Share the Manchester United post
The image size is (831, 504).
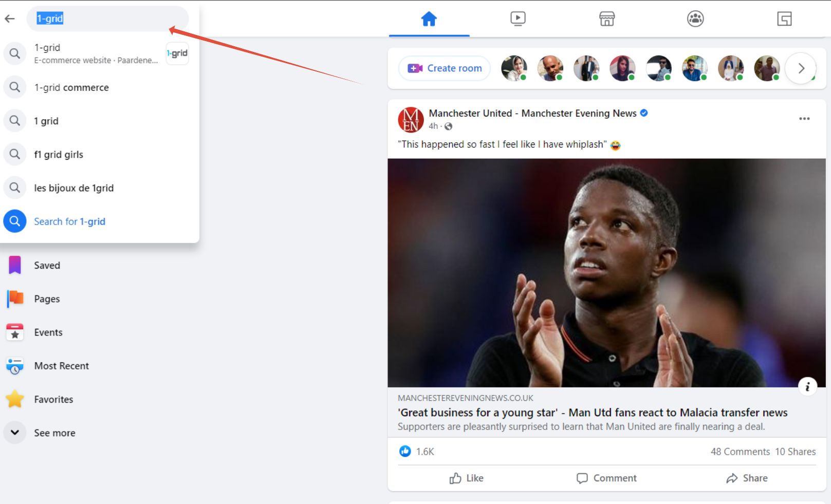click(x=747, y=478)
